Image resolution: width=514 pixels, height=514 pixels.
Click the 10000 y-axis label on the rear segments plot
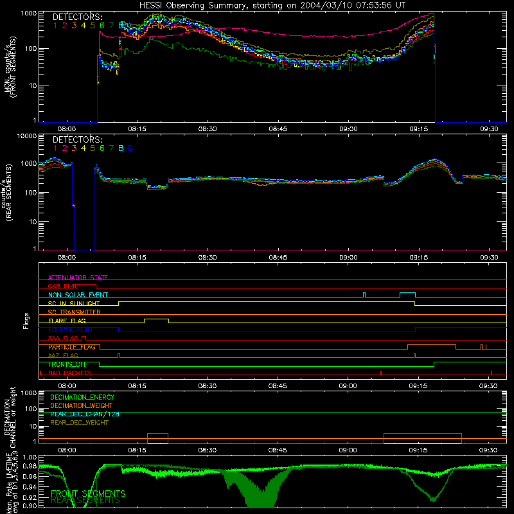(27, 136)
